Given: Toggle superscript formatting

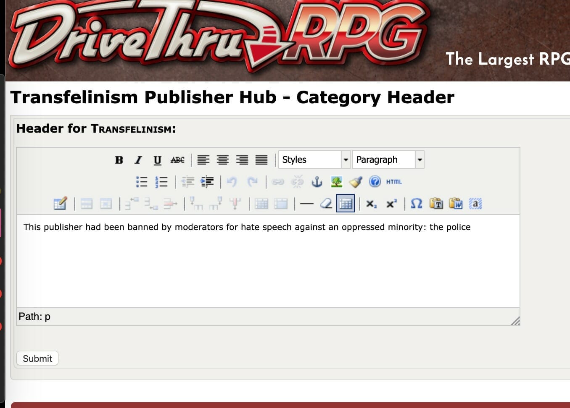Looking at the screenshot, I should [x=391, y=204].
